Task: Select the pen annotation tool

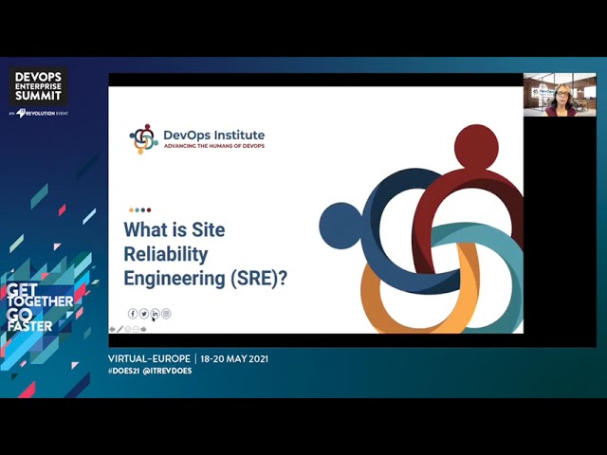Action: click(x=120, y=329)
